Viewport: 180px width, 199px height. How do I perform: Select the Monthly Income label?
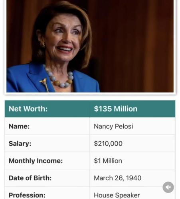36,161
